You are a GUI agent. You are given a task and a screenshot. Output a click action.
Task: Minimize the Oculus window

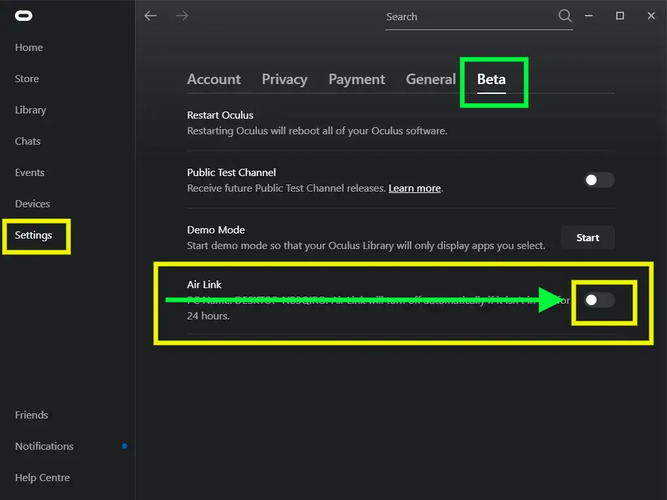589,16
